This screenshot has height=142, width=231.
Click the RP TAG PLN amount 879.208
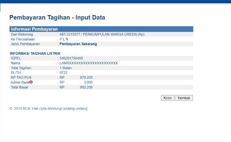[86, 78]
